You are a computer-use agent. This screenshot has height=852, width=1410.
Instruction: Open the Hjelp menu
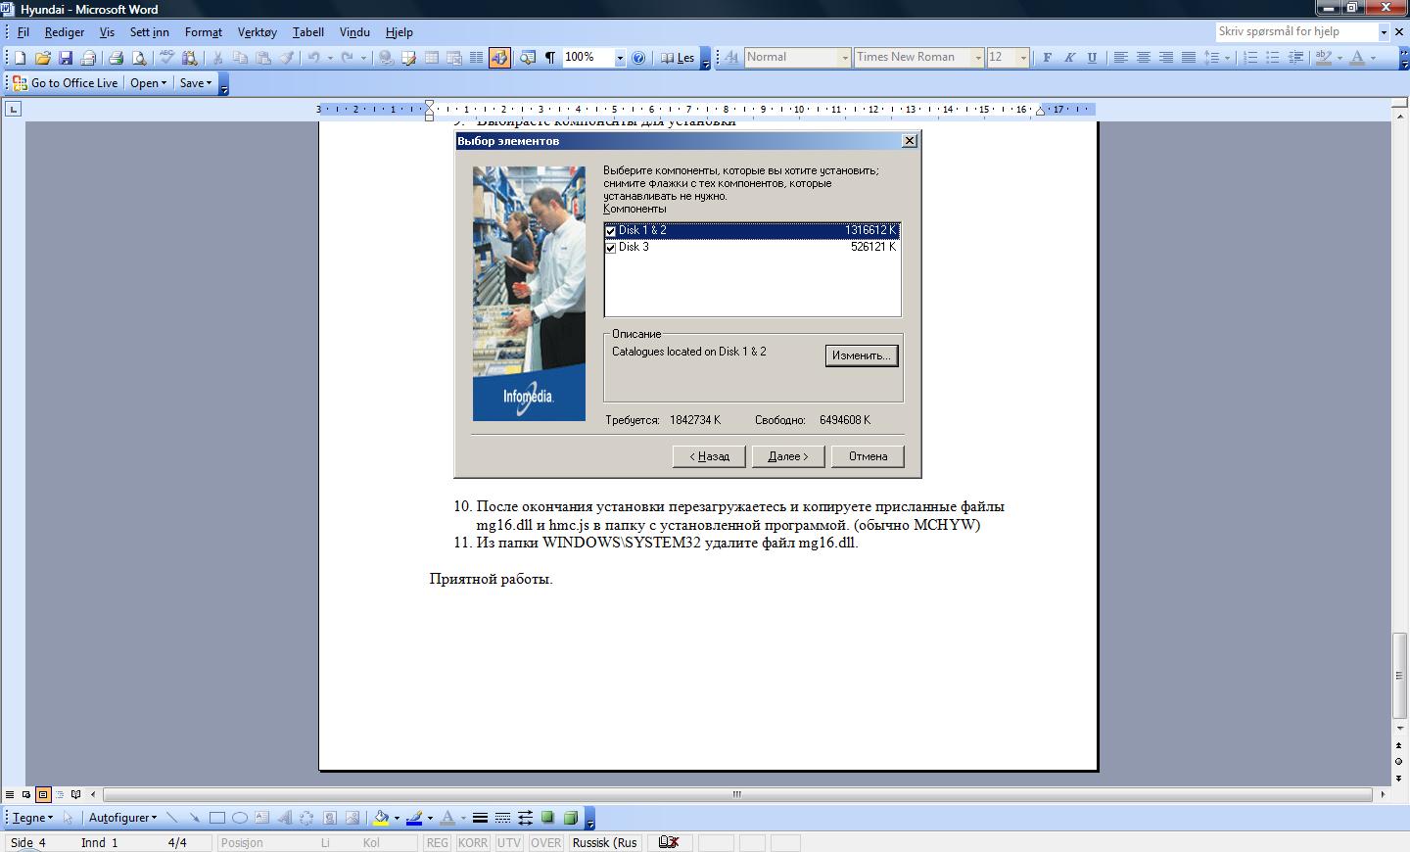coord(399,32)
